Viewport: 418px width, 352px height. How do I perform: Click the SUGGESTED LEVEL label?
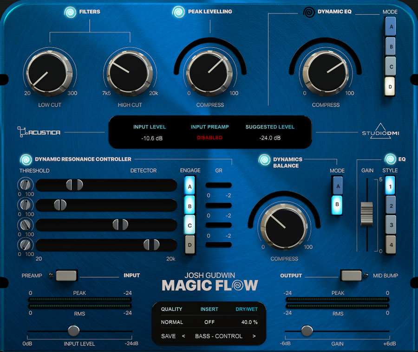click(x=270, y=127)
